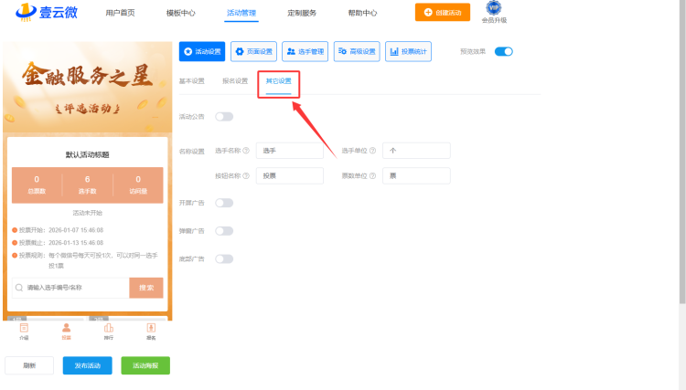Viewport: 686px width, 390px height.
Task: Select the 投票 icon in preview footer
Action: [66, 330]
